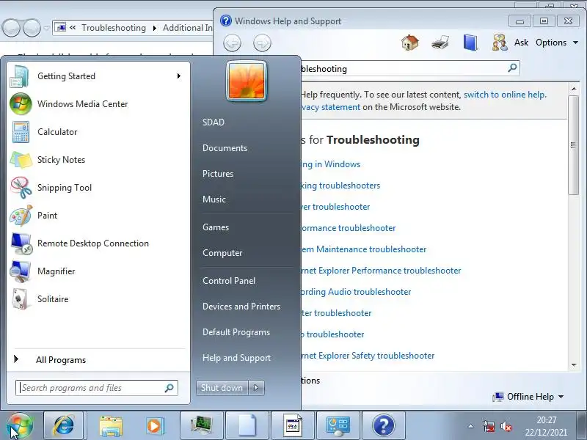
Task: Open Control Panel from Start menu
Action: click(229, 281)
